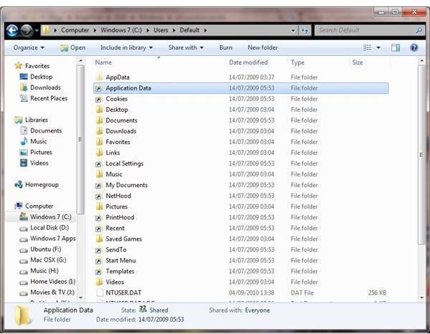Select the Links folder row

pyautogui.click(x=241, y=153)
